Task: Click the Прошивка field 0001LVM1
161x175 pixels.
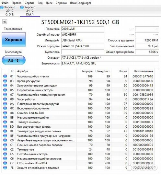Action: pos(83,29)
